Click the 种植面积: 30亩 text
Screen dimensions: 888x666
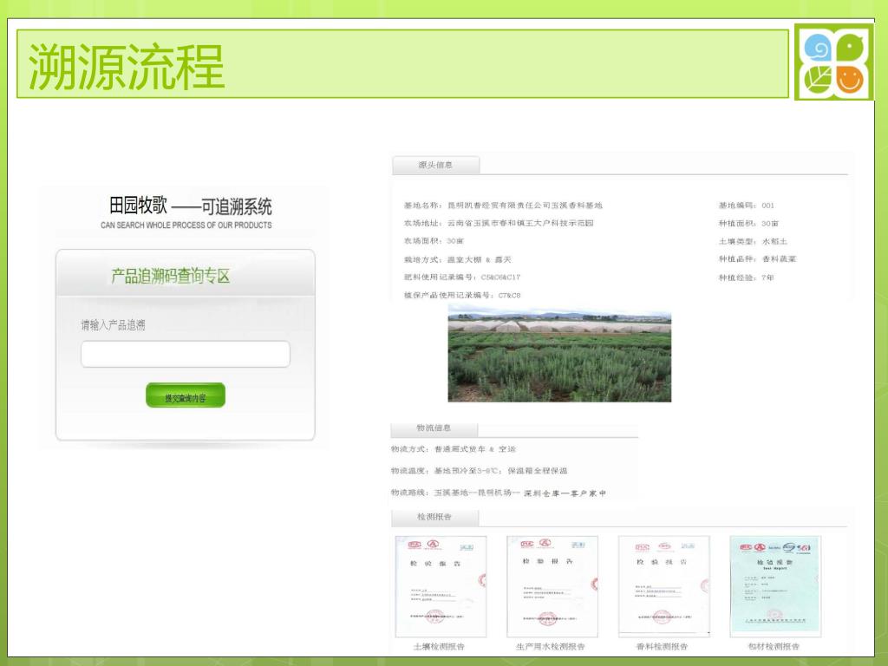coord(748,223)
